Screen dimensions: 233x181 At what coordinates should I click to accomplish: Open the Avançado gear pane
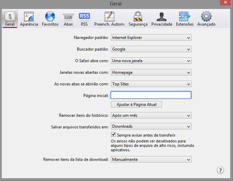point(206,19)
